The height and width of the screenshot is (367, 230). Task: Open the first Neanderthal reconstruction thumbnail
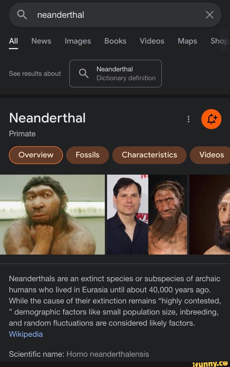(53, 214)
